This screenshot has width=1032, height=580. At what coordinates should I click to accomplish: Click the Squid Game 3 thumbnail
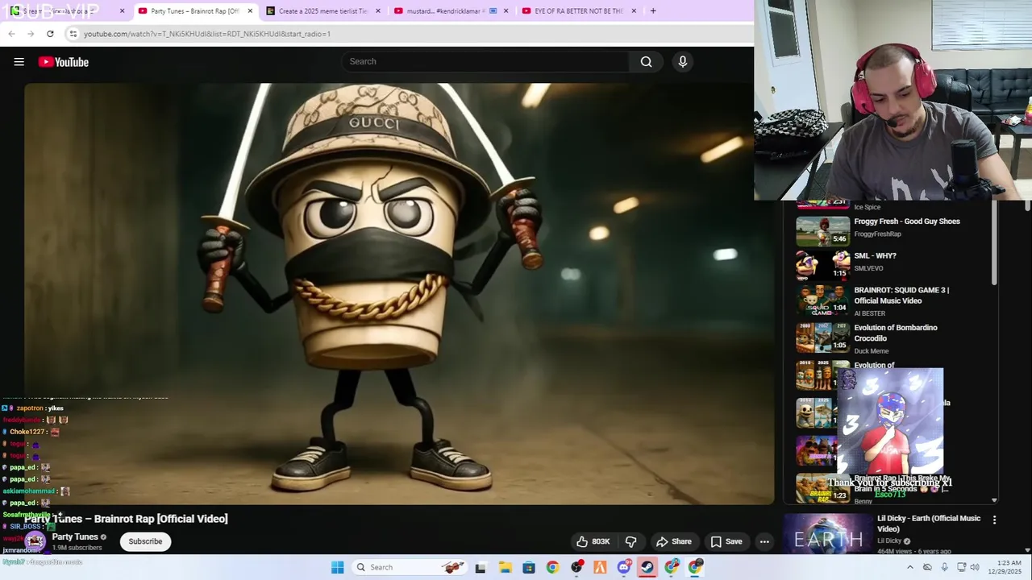tap(822, 300)
